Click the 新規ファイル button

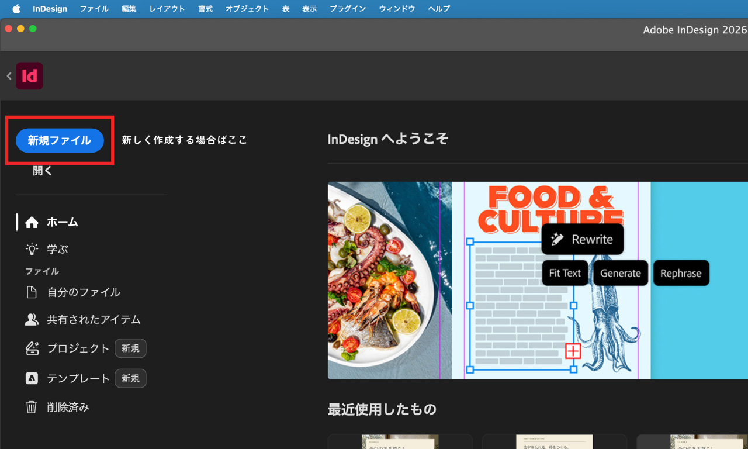click(x=60, y=140)
